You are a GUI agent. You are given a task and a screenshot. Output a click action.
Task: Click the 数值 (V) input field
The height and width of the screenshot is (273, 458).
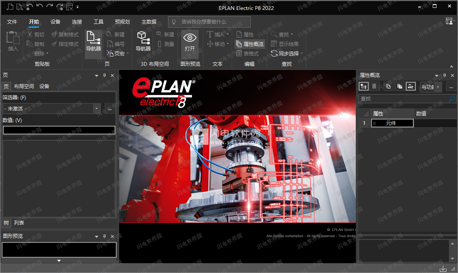point(59,130)
